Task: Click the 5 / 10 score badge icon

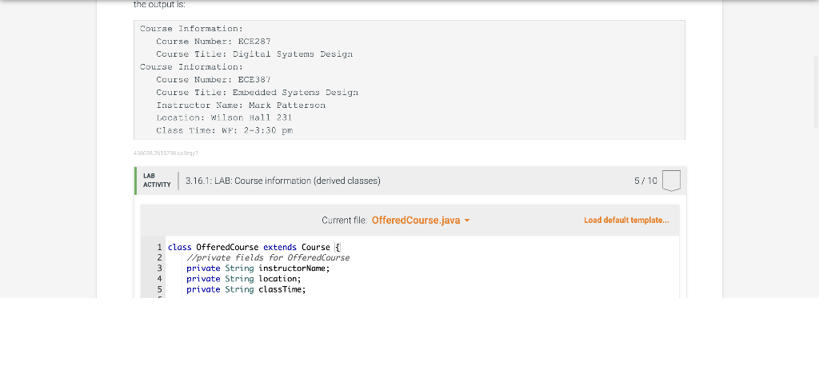Action: coord(671,181)
